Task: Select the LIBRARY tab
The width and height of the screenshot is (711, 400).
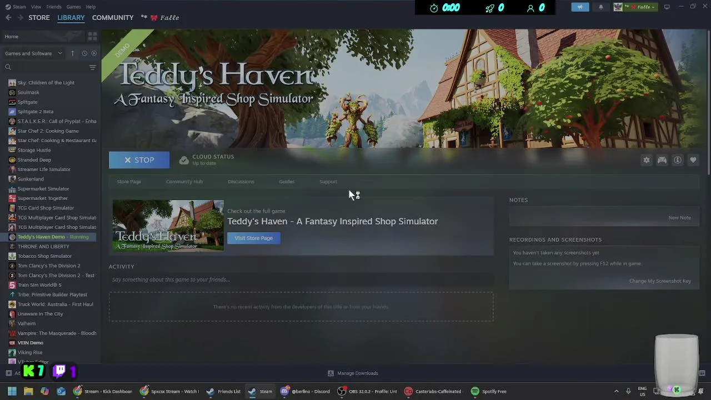Action: pos(71,18)
